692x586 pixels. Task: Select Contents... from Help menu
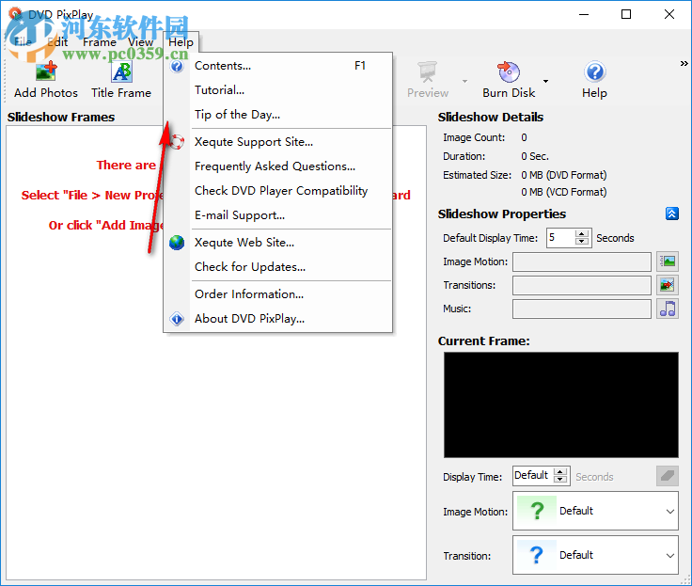(x=277, y=66)
